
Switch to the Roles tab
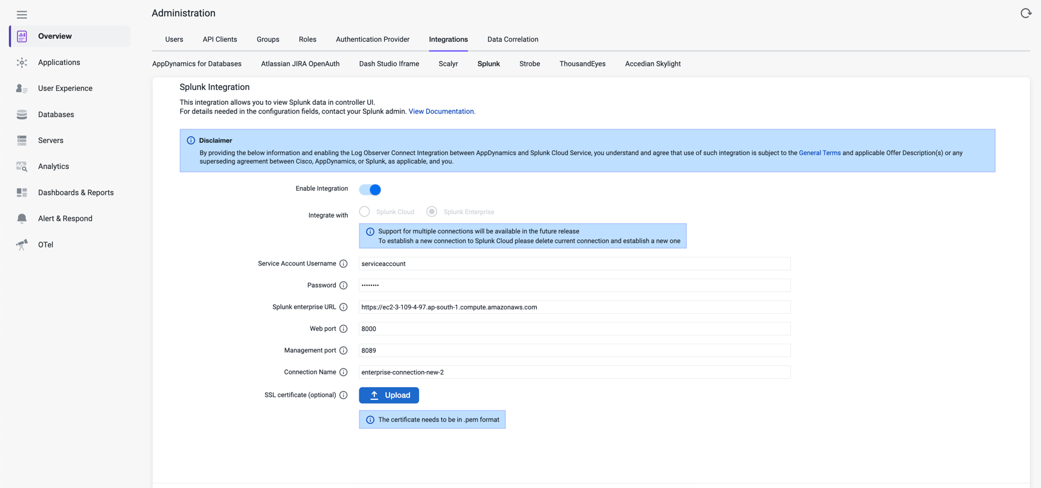[307, 39]
